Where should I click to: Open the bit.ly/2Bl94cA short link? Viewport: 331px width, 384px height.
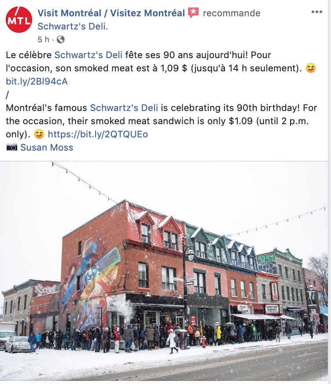coord(37,81)
